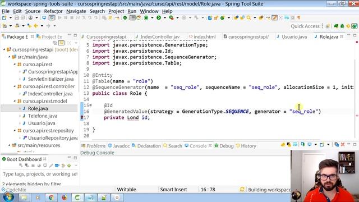Viewport: 359px width, 202px height.
Task: Click the CodeMix status bar icon
Action: 3,190
